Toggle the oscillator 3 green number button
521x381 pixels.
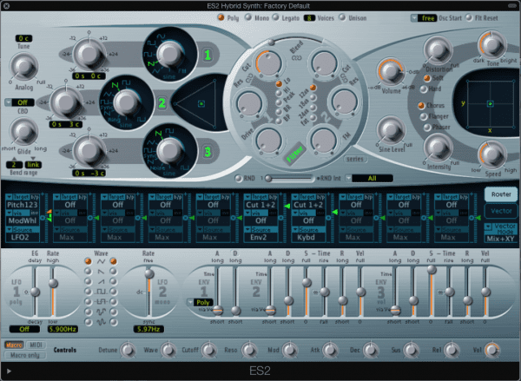(208, 153)
